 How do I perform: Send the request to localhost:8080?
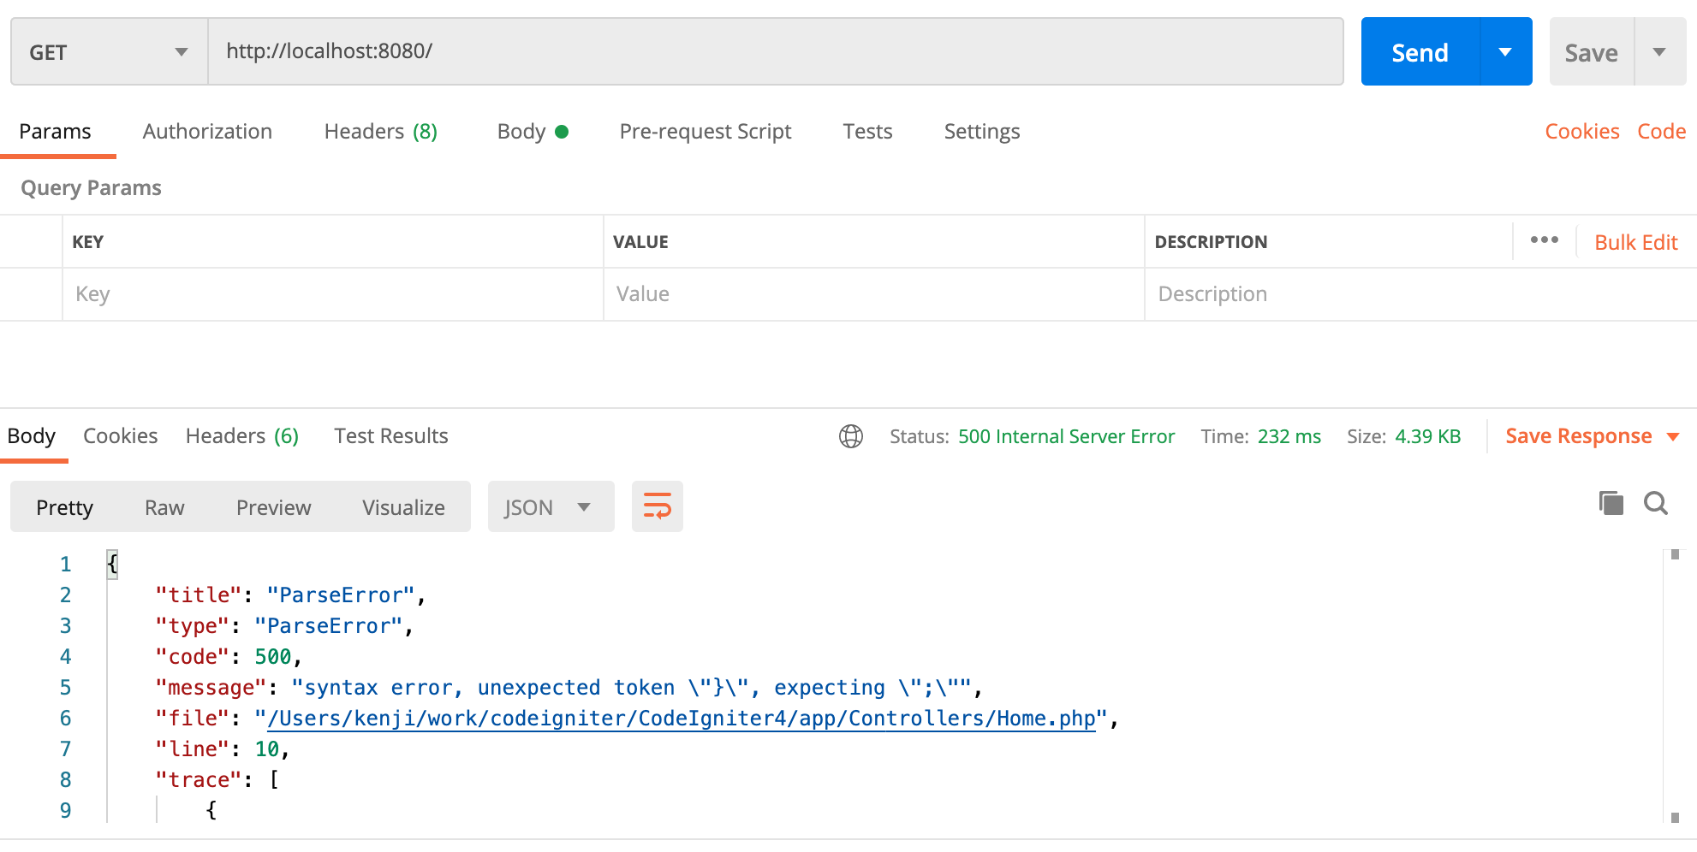point(1419,51)
